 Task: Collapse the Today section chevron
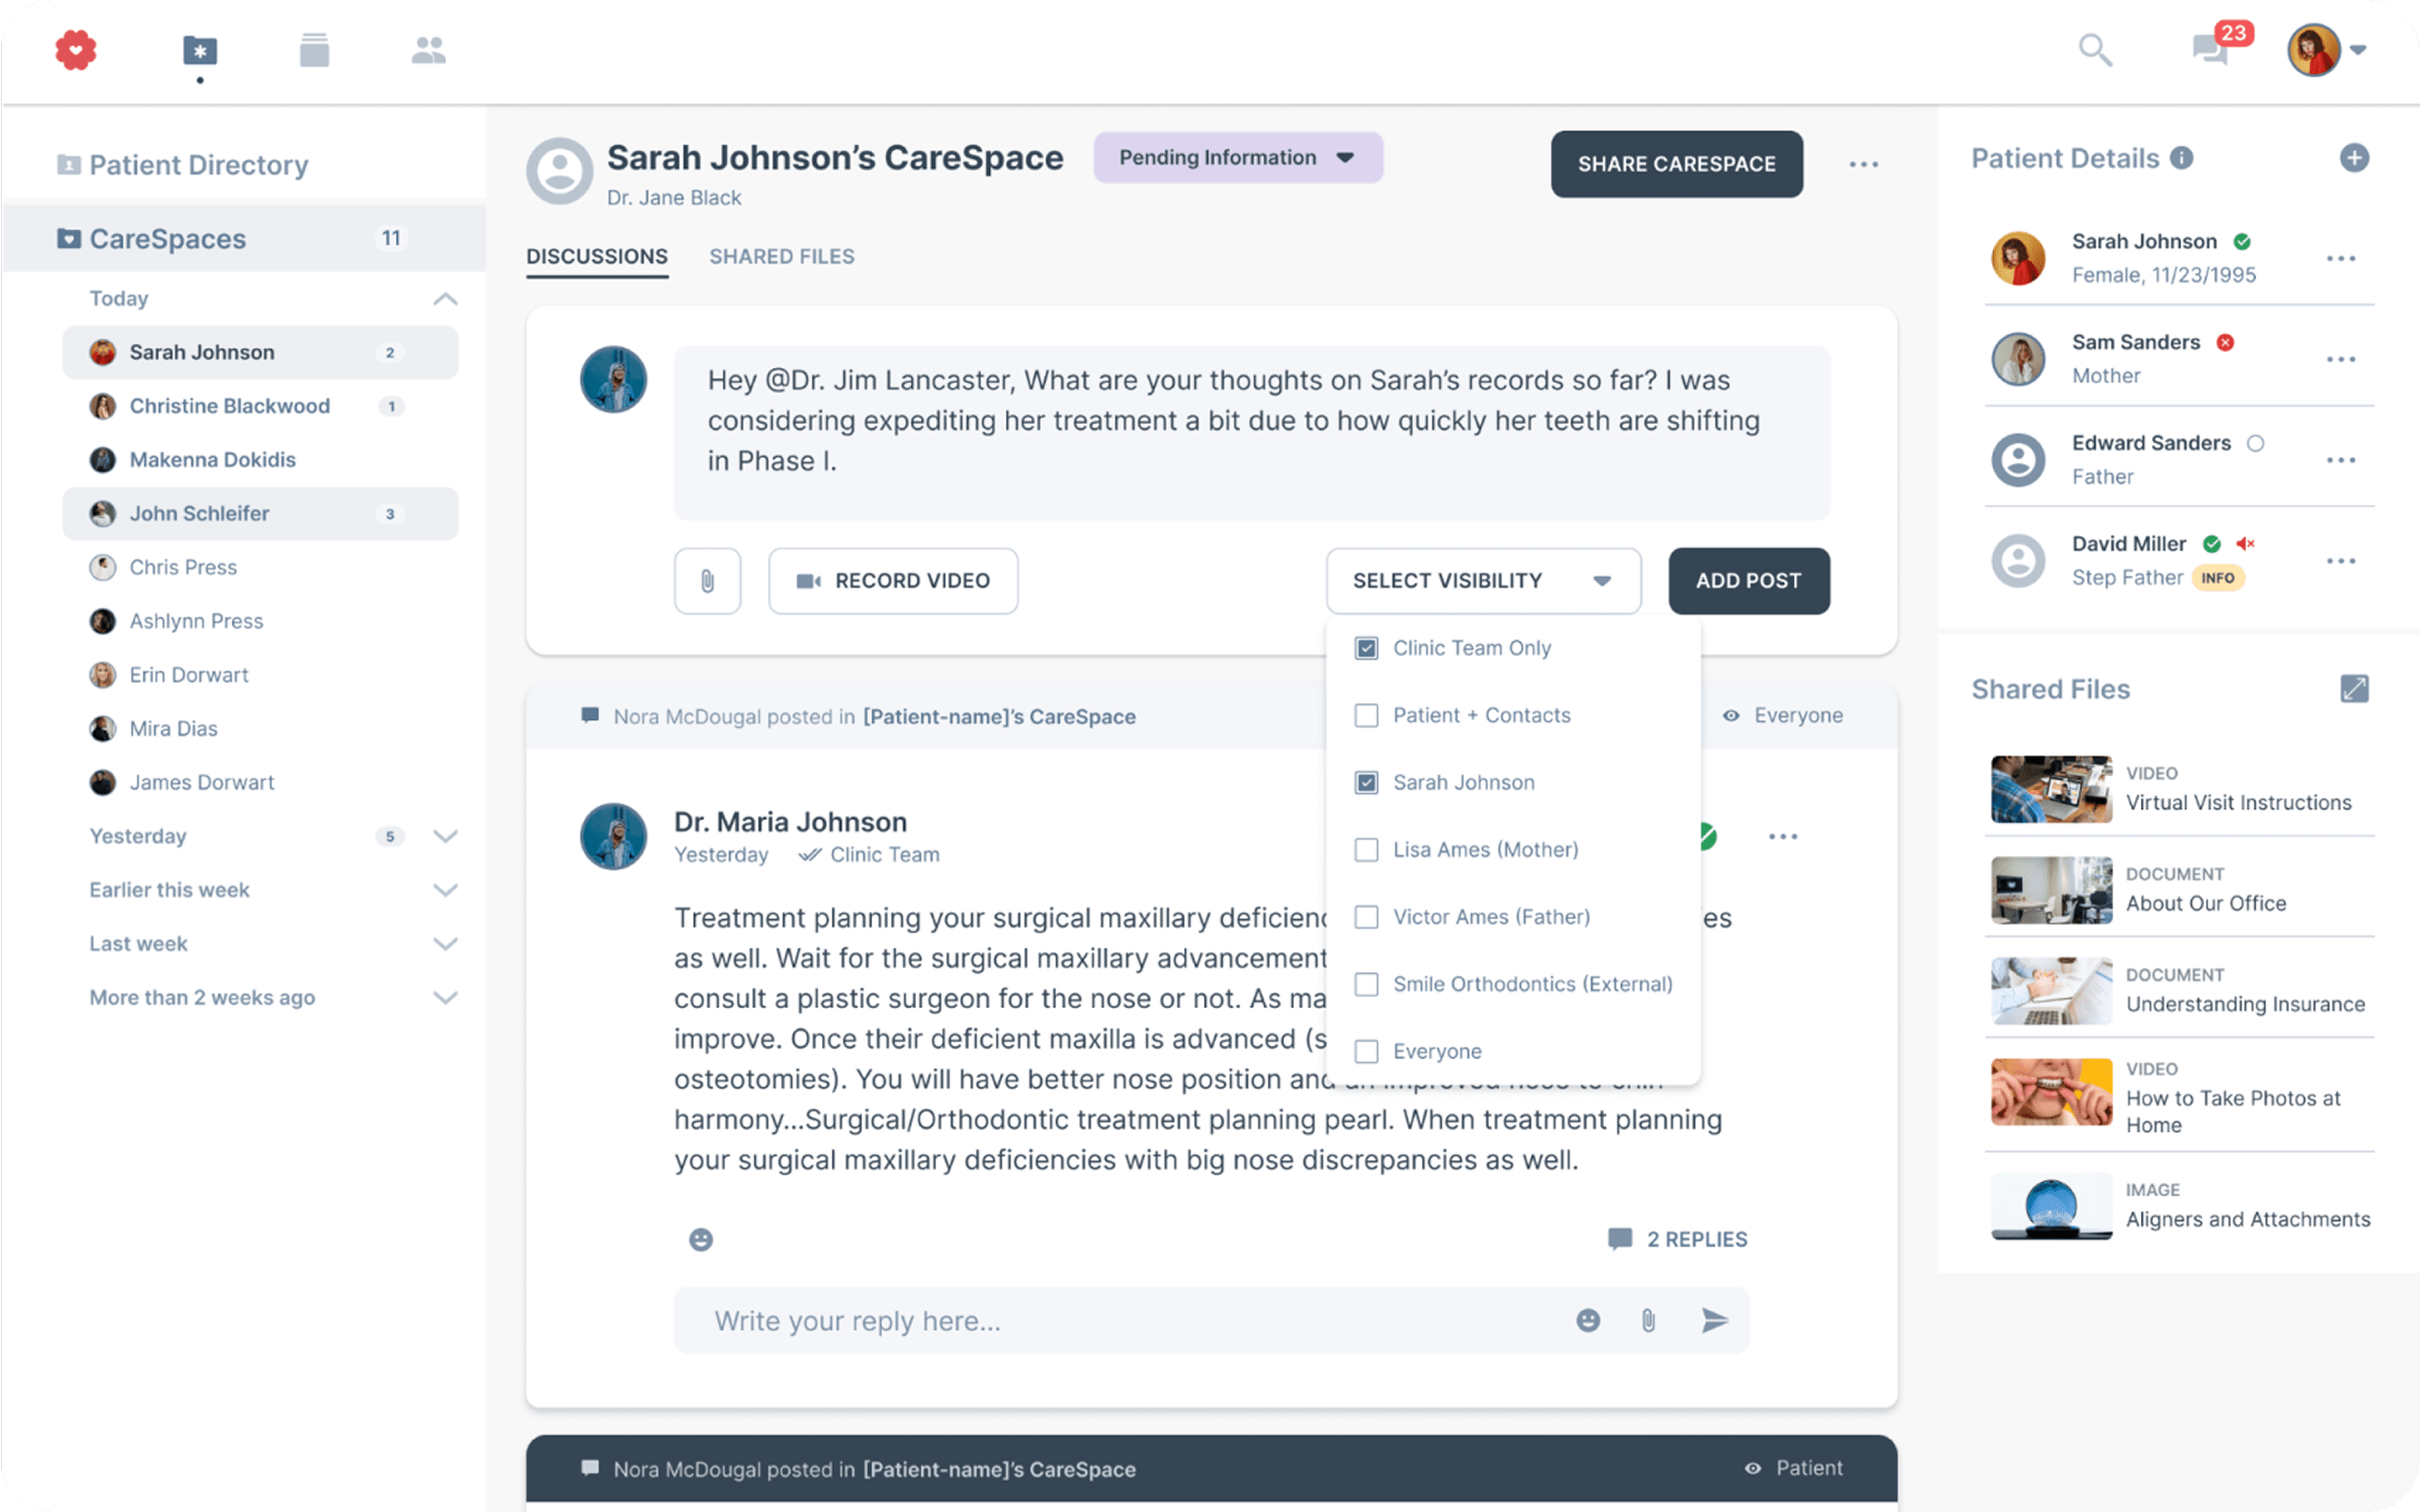[445, 299]
